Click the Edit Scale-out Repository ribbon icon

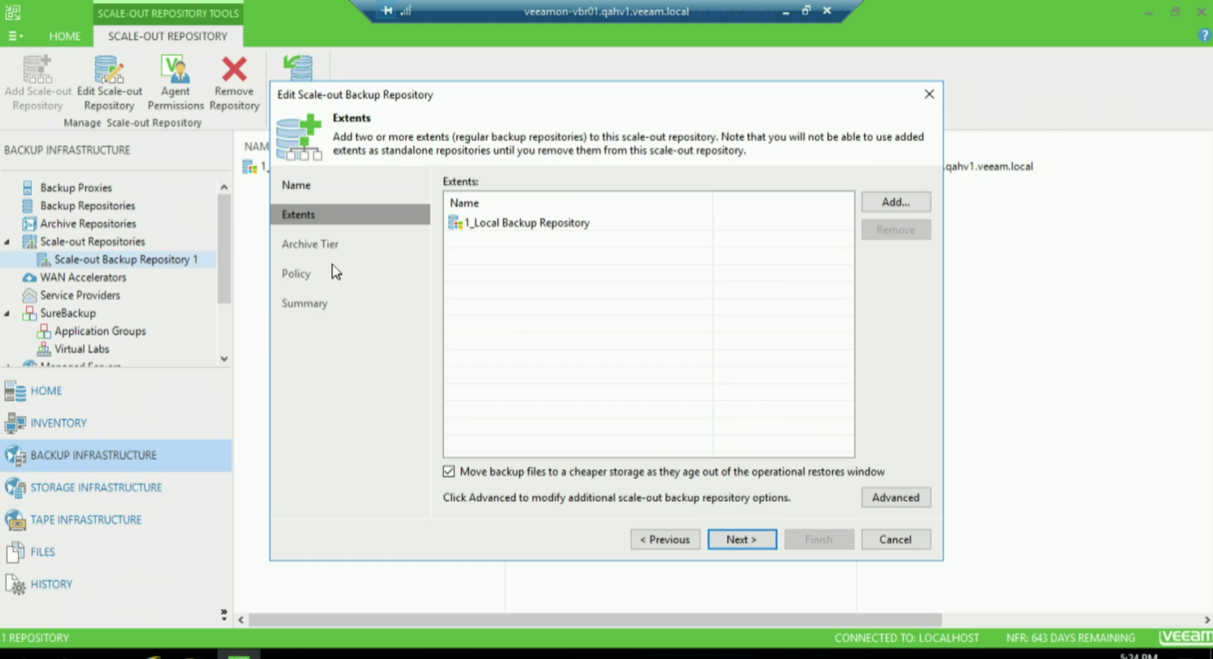point(109,69)
